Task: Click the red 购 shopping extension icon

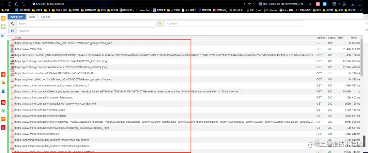Action: coord(318,4)
